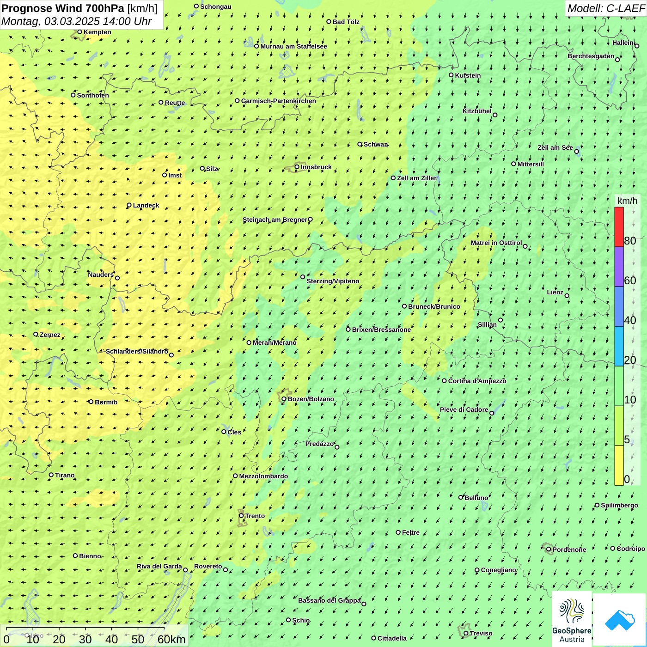The width and height of the screenshot is (647, 647).
Task: Click the Predazzo city label
Action: coord(319,444)
